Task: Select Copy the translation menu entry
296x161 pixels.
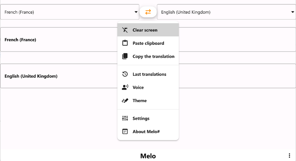Action: (x=154, y=56)
